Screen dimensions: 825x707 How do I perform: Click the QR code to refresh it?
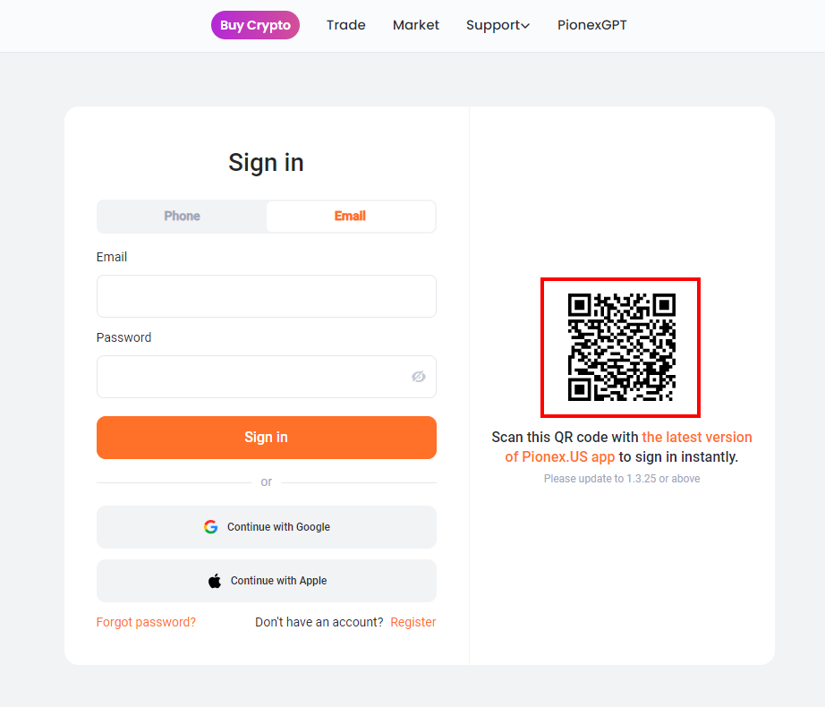620,347
